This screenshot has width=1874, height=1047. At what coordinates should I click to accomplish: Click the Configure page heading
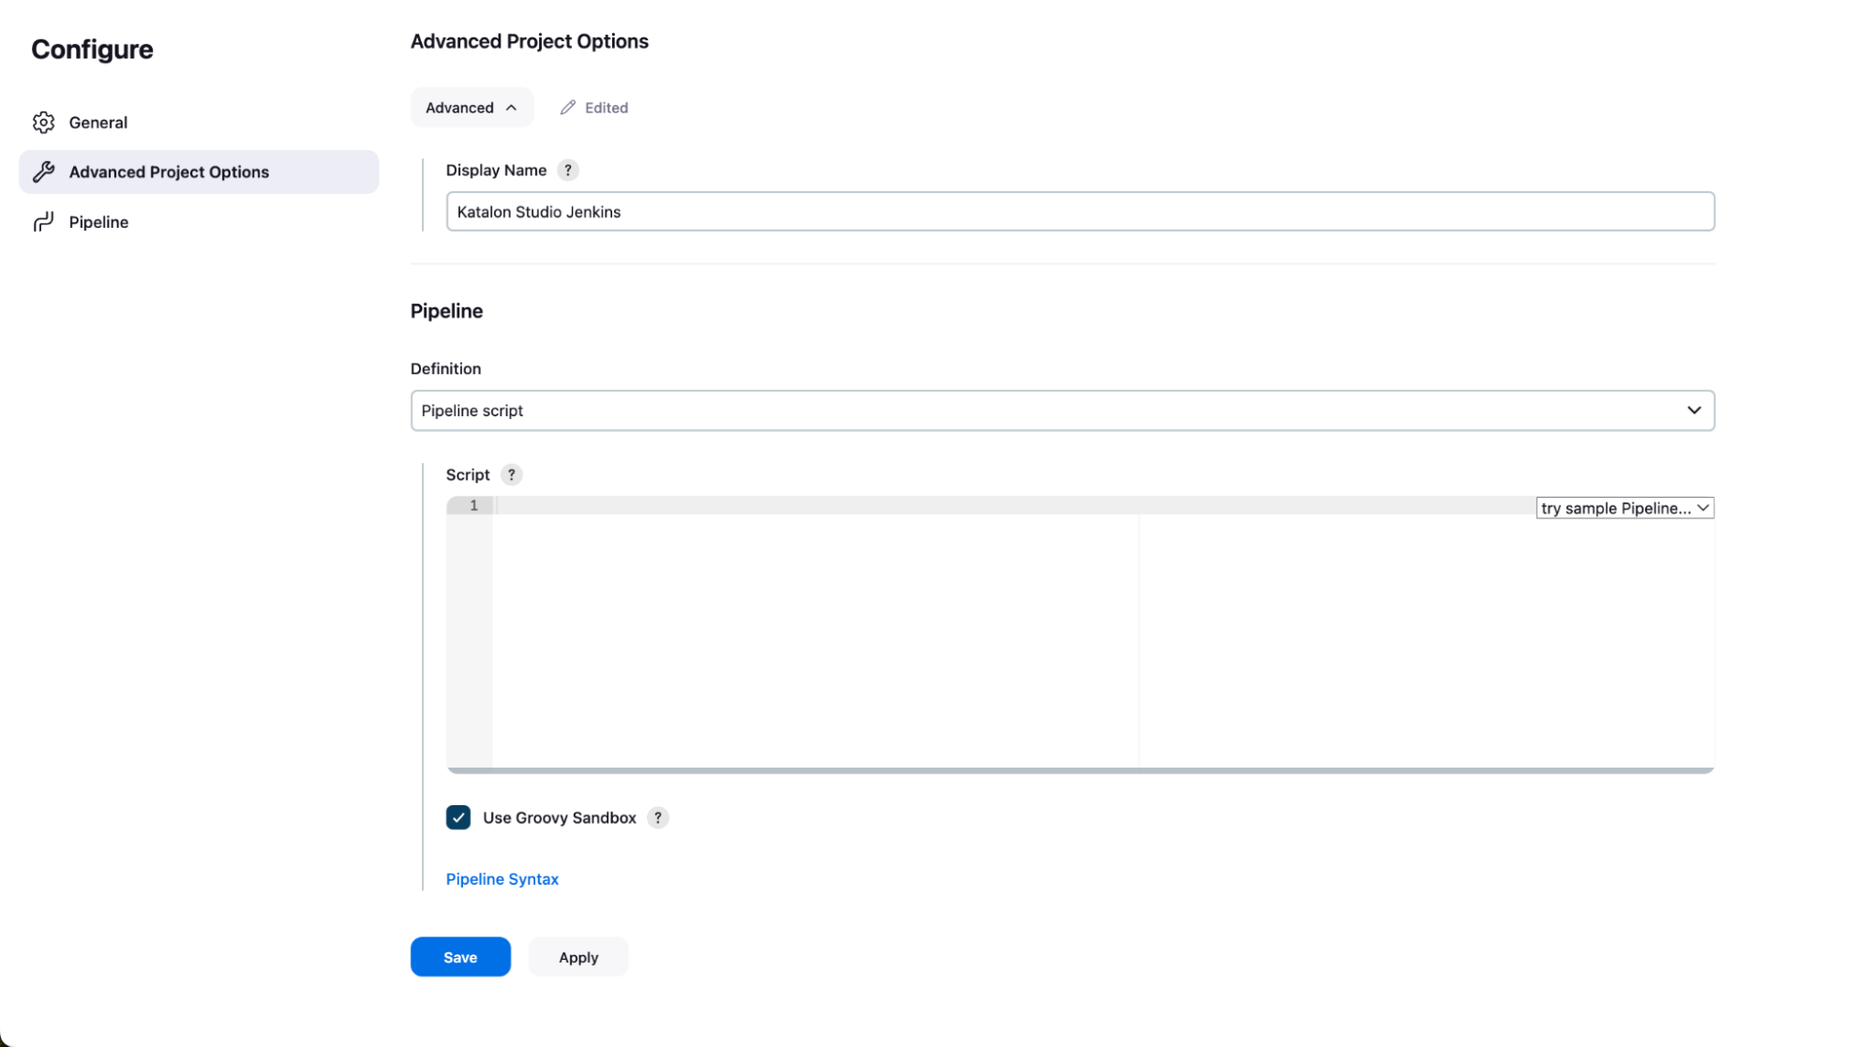[92, 50]
